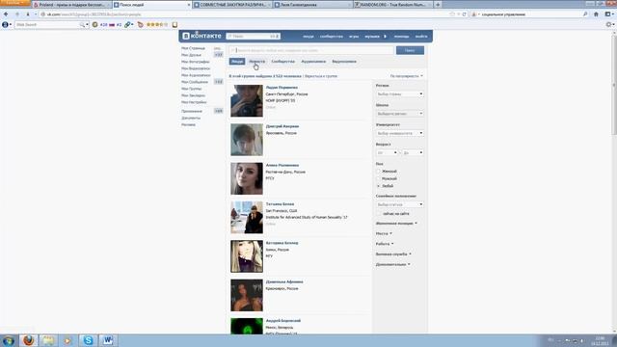617x347 pixels.
Task: Open Мои Фотографии in left menu
Action: 195,62
